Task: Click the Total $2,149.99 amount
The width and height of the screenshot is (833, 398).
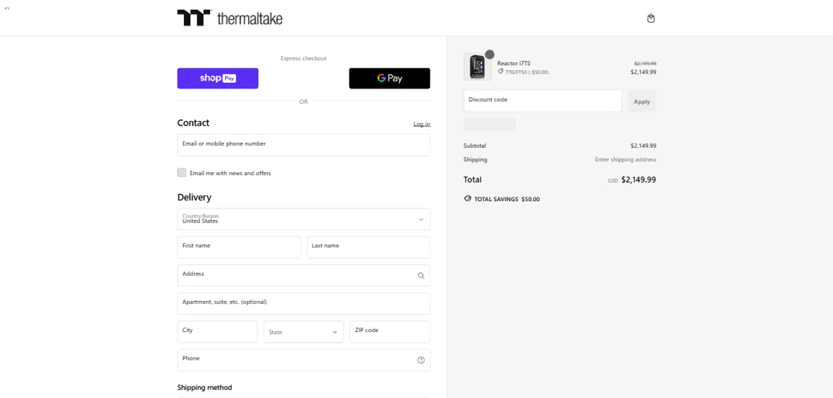Action: (x=639, y=180)
